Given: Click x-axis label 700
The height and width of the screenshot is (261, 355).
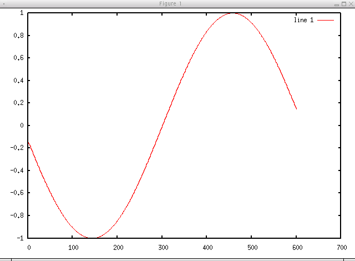Looking at the screenshot, I should click(342, 248).
